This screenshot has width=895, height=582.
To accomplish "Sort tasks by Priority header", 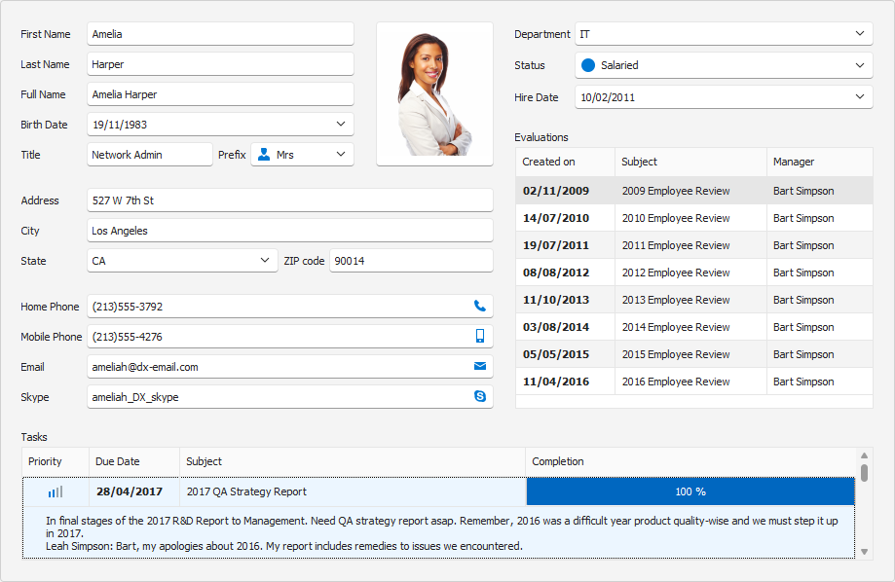I will coord(56,461).
